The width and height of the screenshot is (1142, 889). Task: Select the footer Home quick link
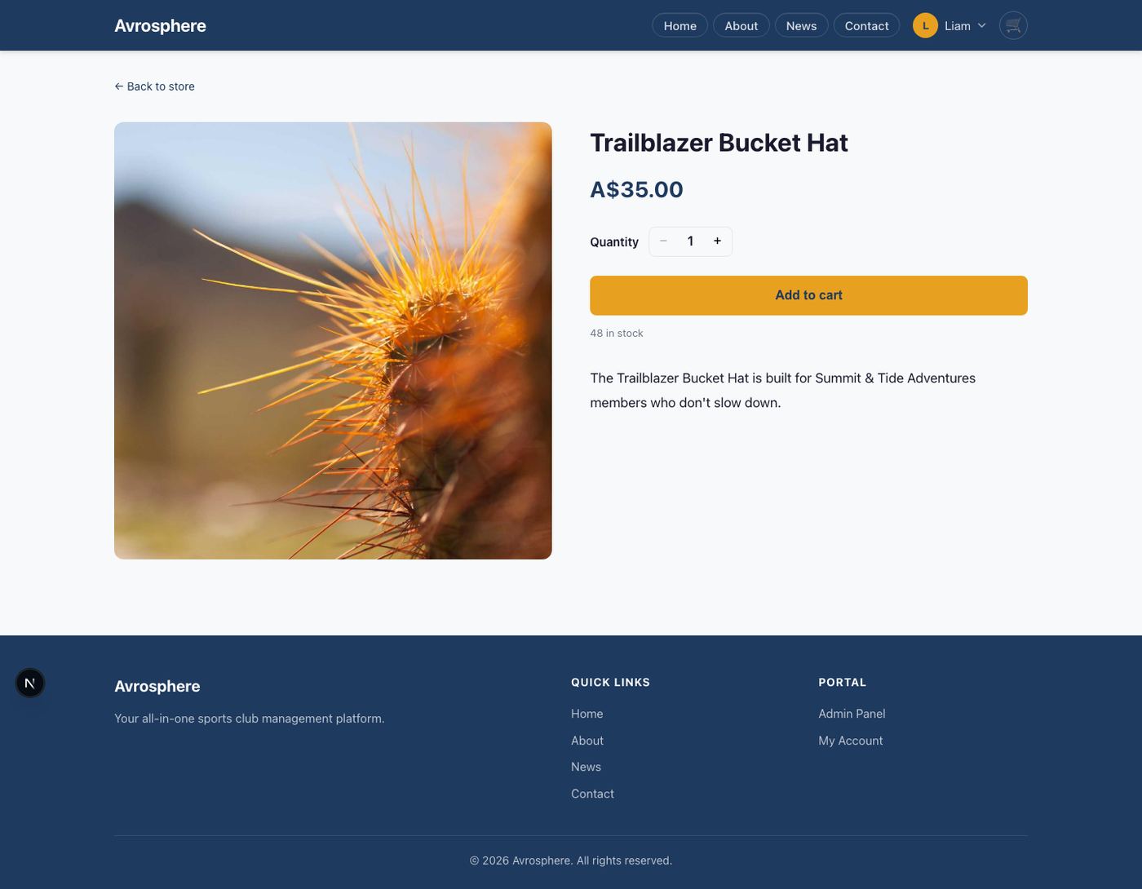586,714
